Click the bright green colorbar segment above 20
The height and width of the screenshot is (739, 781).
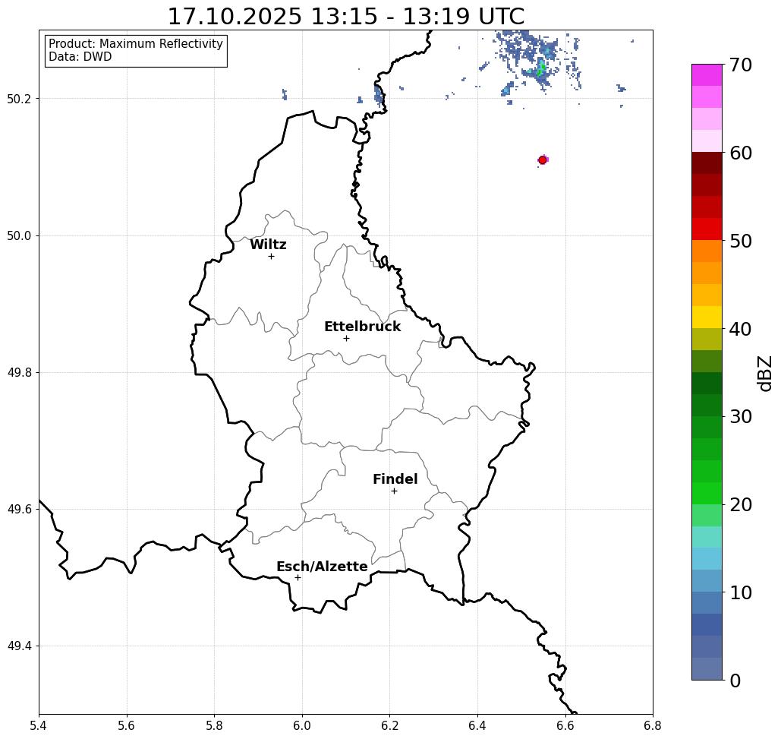point(707,494)
